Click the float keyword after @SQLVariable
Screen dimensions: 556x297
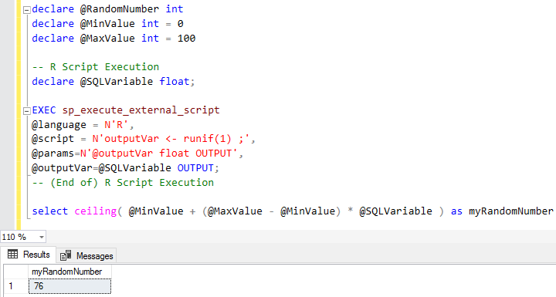pyautogui.click(x=175, y=82)
